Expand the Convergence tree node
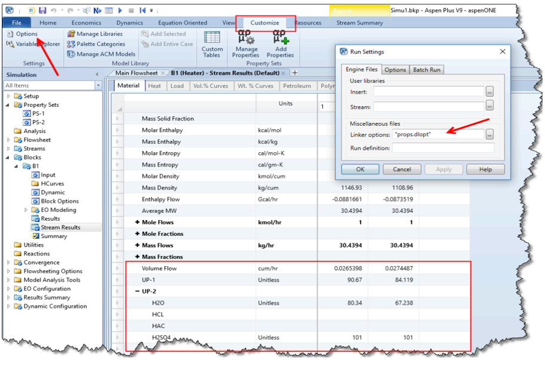This screenshot has width=545, height=367. [9, 262]
